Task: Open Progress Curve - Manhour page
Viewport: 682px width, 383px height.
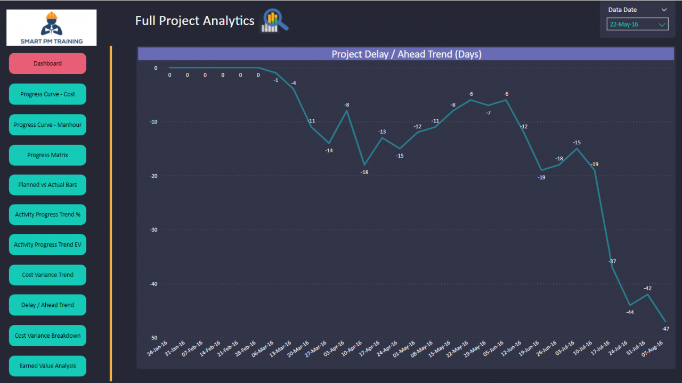Action: pos(47,125)
